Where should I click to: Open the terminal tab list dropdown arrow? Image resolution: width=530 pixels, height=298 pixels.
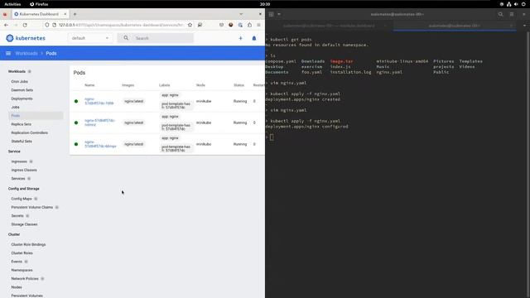[524, 26]
